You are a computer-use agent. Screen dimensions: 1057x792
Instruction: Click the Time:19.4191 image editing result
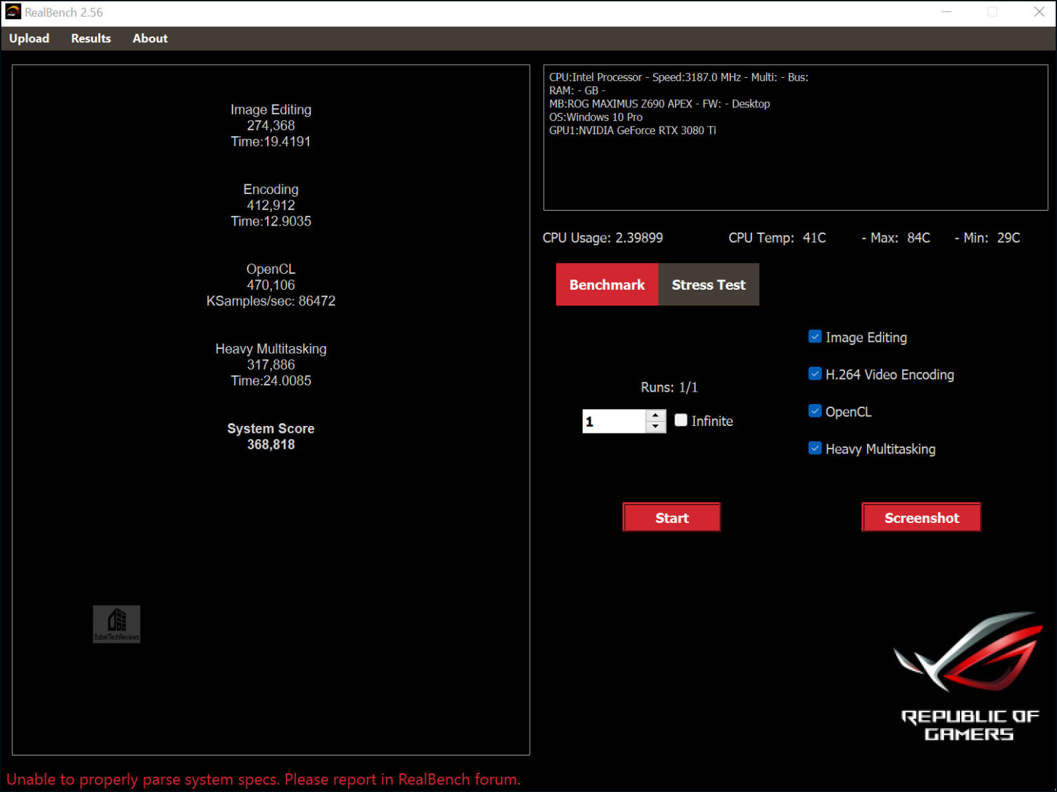pos(271,141)
